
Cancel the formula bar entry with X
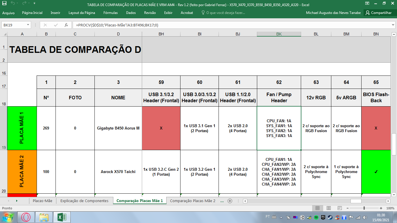click(45, 25)
